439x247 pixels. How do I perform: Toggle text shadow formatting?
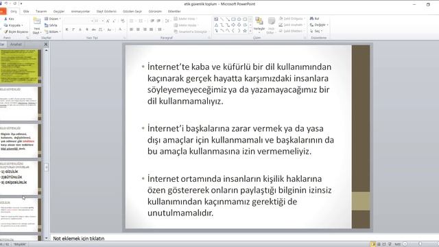(87, 30)
